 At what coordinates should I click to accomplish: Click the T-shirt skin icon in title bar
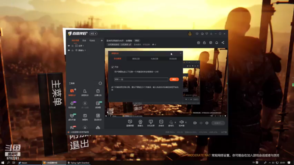(x=207, y=34)
